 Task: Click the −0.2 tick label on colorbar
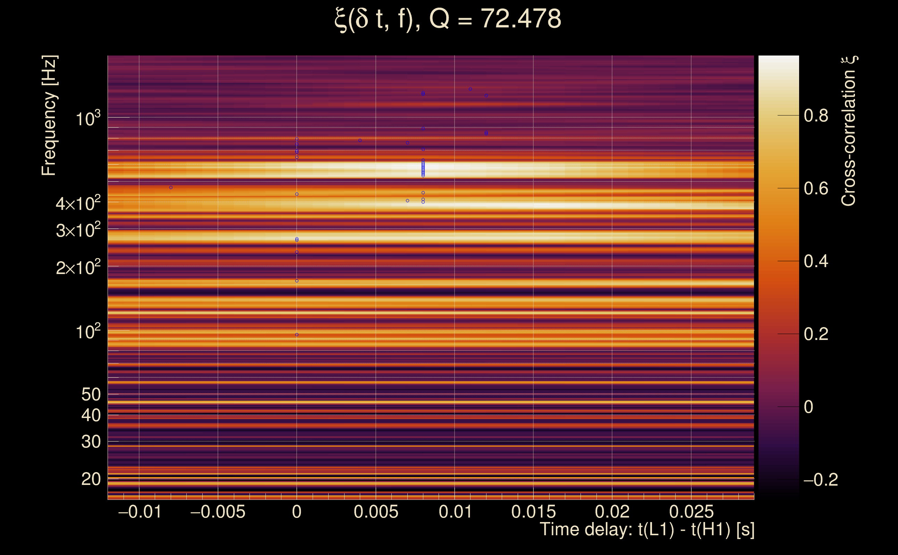(x=821, y=480)
